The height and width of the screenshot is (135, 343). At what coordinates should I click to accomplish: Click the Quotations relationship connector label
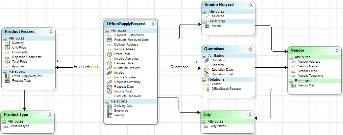(179, 67)
